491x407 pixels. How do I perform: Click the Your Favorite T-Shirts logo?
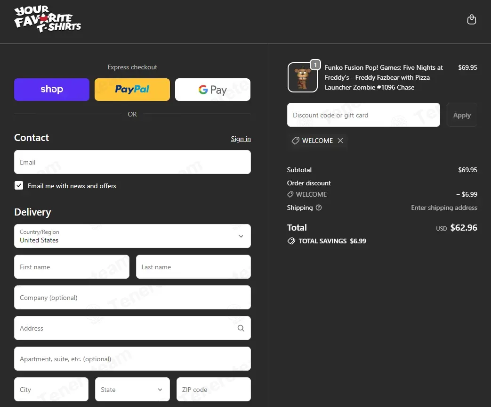(48, 19)
